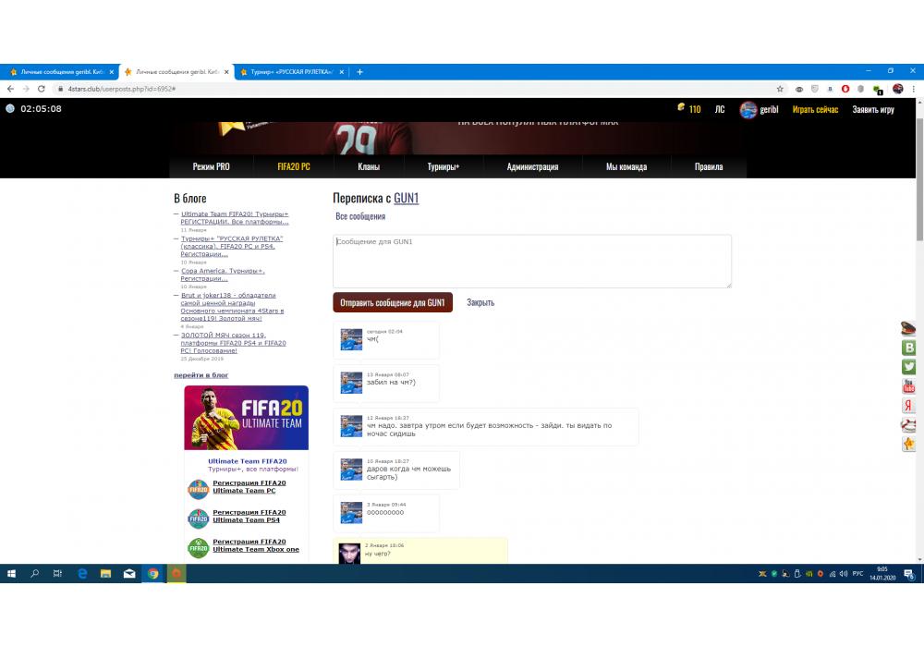The height and width of the screenshot is (647, 924).
Task: Click the gold coins balance icon
Action: [682, 108]
